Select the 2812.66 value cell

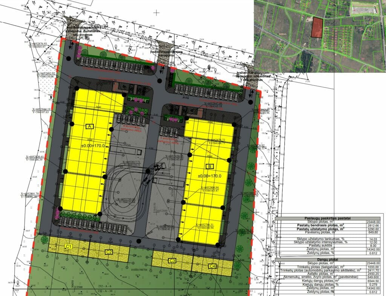point(373,225)
